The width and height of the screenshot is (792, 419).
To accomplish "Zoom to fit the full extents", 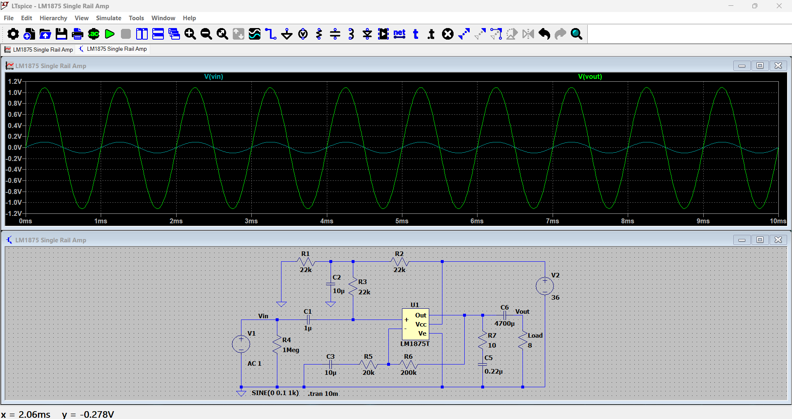I will pyautogui.click(x=222, y=34).
